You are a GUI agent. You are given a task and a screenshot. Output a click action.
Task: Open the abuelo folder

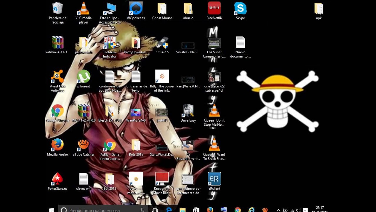188,11
